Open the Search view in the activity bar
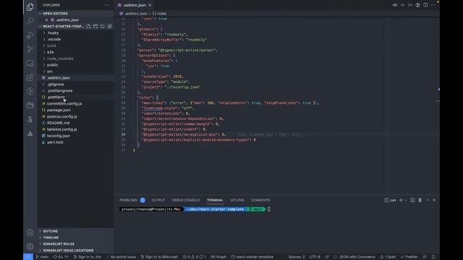 (x=30, y=21)
